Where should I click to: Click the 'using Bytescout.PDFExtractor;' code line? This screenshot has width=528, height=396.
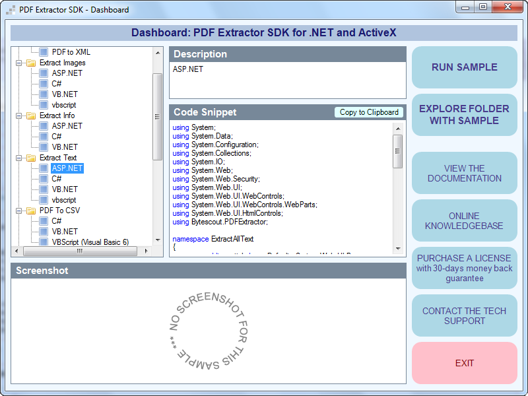220,222
